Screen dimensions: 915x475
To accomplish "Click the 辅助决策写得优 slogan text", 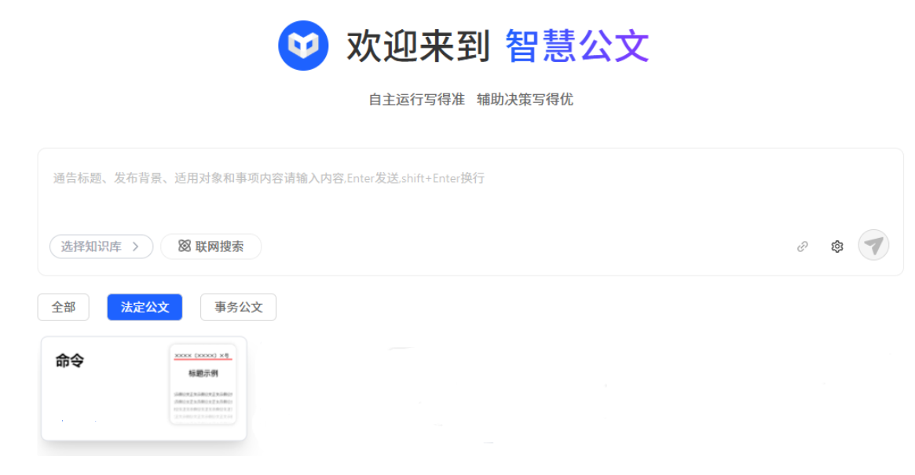I will tap(525, 100).
